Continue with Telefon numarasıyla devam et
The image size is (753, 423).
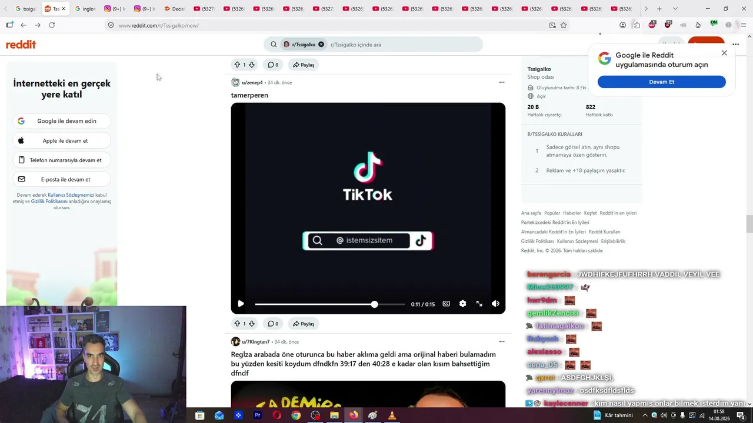pyautogui.click(x=62, y=160)
